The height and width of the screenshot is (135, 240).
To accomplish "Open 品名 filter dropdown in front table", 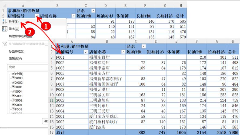I will [144, 46].
